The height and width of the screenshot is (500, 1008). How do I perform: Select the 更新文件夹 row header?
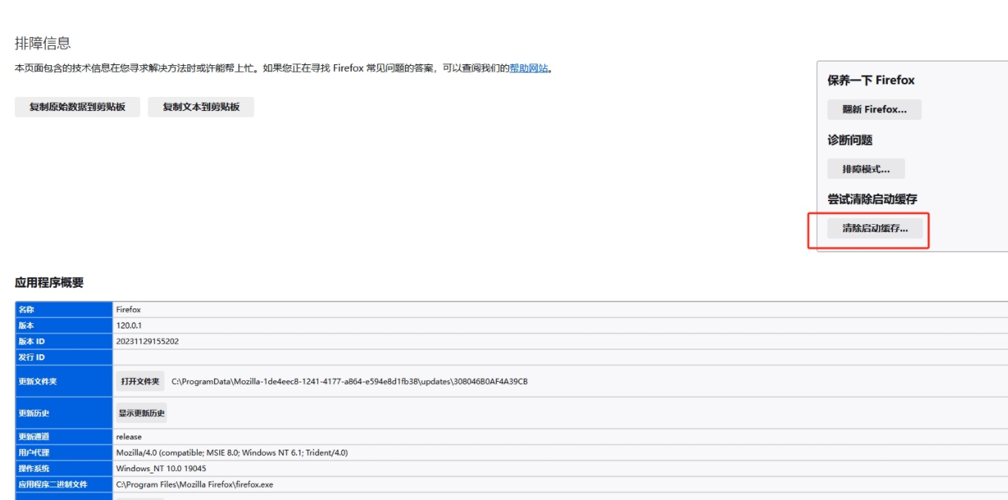(64, 382)
